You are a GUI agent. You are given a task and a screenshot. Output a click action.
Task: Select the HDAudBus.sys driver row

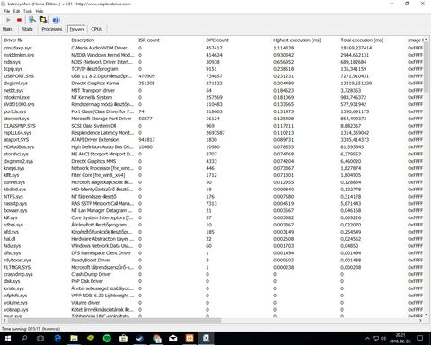[213, 147]
